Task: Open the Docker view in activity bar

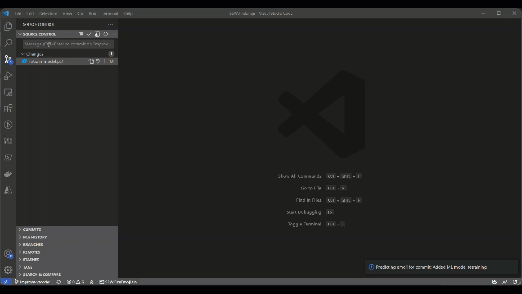Action: tap(8, 174)
